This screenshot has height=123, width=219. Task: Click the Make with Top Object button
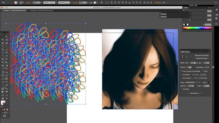pyautogui.click(x=202, y=55)
